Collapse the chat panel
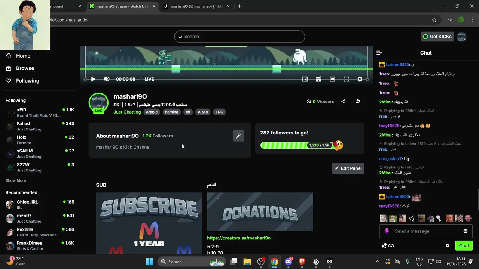The image size is (479, 269). (x=379, y=53)
